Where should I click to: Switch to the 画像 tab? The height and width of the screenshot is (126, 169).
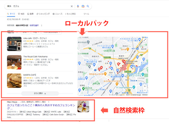(30, 14)
